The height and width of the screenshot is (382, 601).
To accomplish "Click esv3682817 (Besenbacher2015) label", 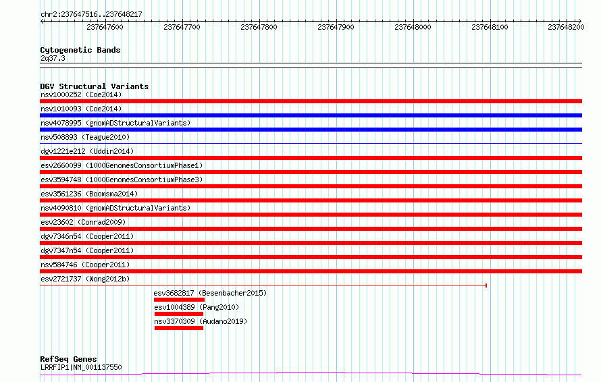I will (x=210, y=293).
